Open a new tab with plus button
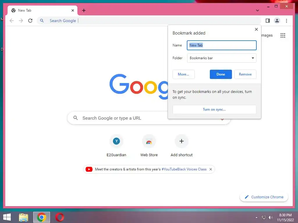The width and height of the screenshot is (298, 223). point(84,10)
